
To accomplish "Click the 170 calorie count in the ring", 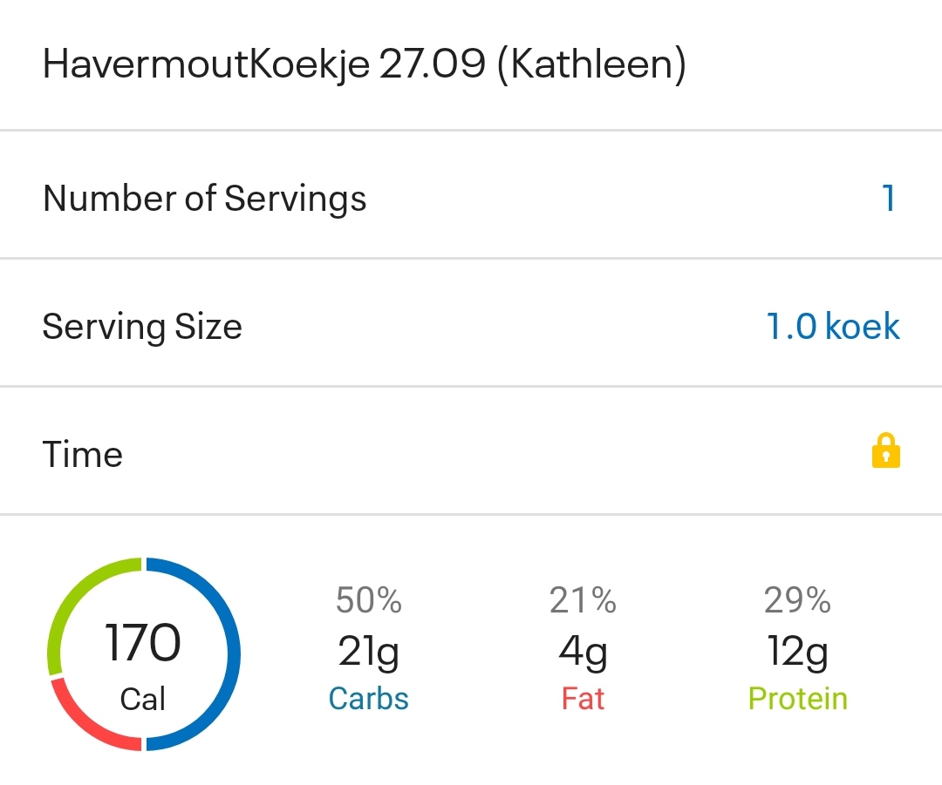I will click(x=143, y=644).
